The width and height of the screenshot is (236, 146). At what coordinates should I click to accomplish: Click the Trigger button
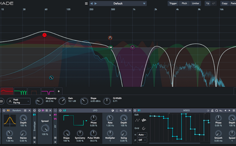173,3
